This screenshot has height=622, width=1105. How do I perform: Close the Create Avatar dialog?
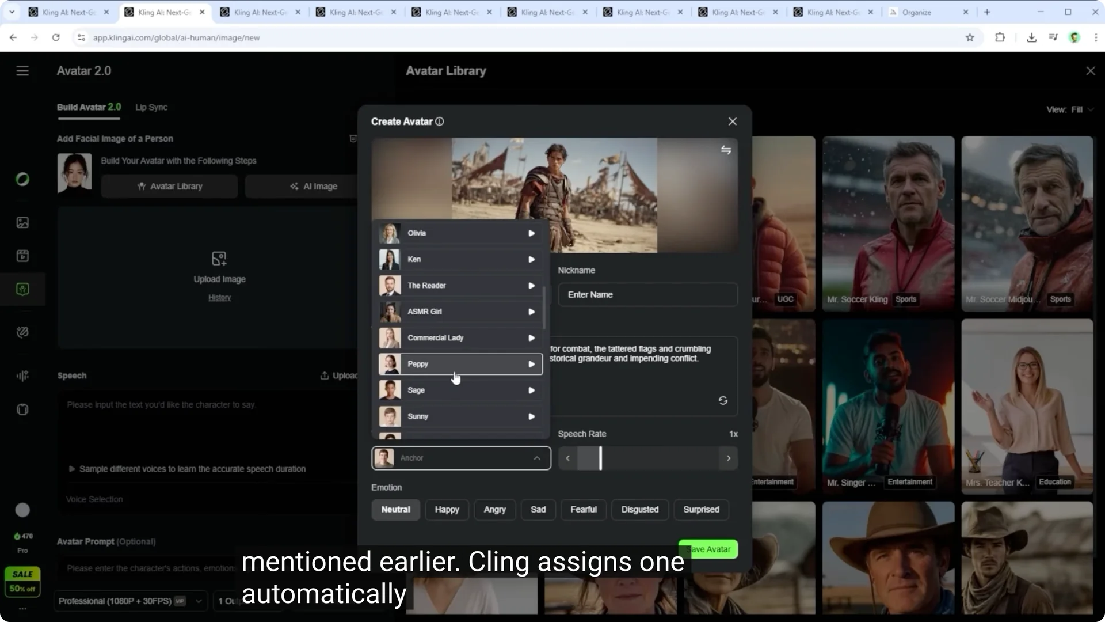click(732, 122)
